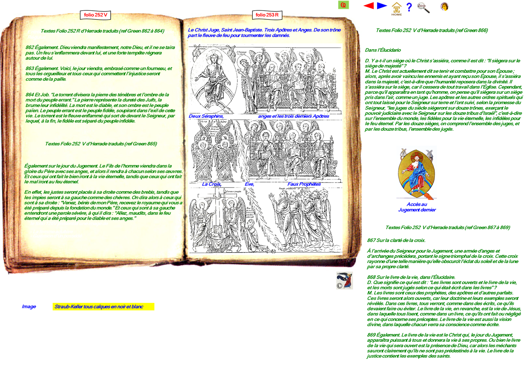526x365 pixels.
Task: Click the 'Dans l'Élucidario' text
Action: [383, 50]
